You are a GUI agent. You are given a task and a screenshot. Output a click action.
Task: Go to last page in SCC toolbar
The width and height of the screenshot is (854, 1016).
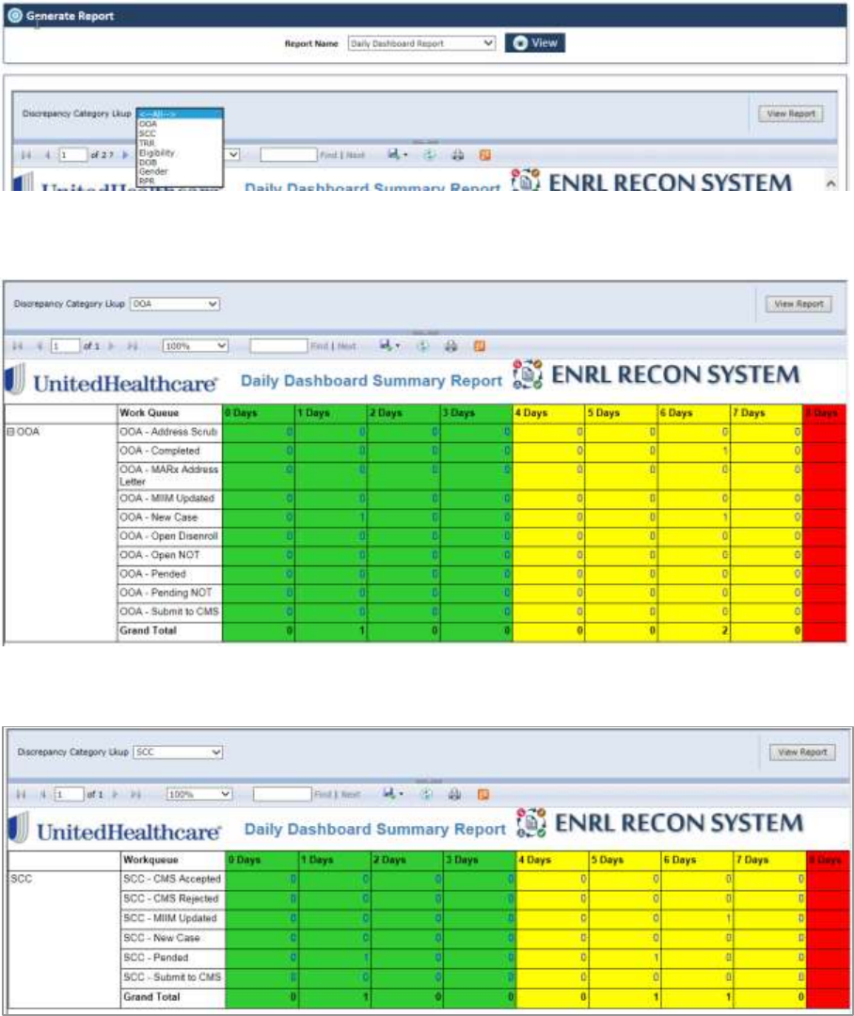pyautogui.click(x=135, y=794)
